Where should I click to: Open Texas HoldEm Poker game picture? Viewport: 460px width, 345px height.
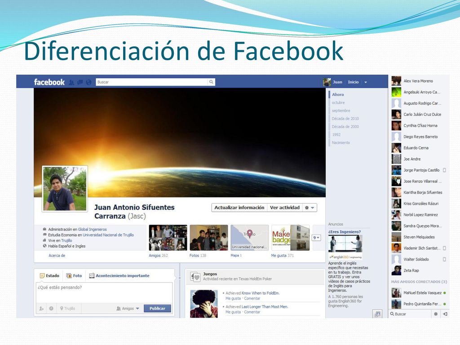[x=204, y=304]
